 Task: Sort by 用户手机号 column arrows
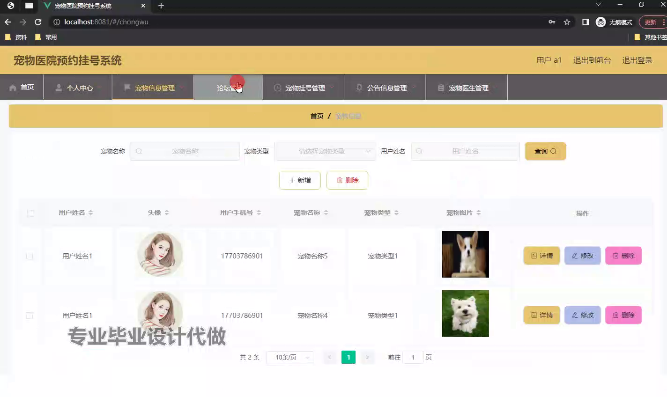tap(259, 213)
